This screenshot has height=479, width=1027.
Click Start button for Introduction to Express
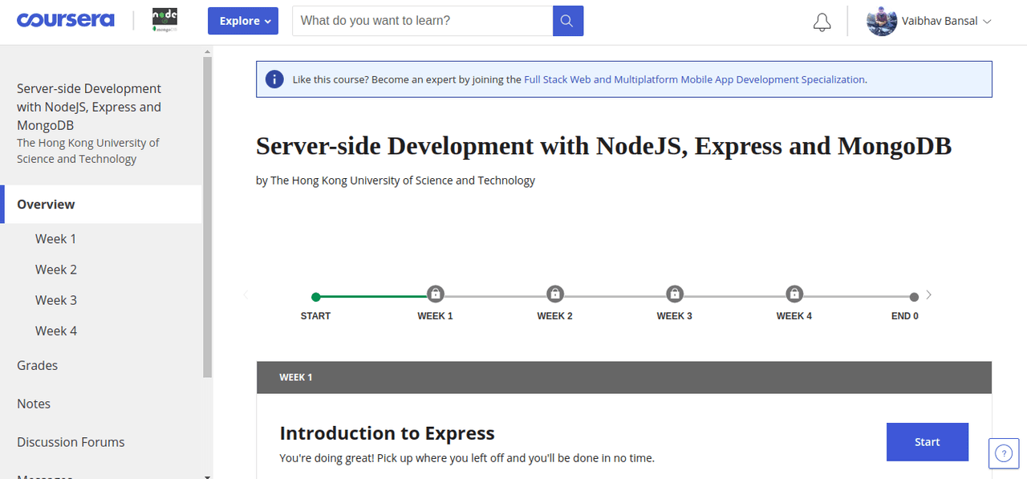pos(928,442)
